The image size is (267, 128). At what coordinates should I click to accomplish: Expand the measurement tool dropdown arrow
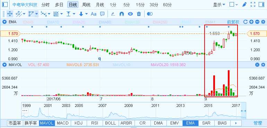click(x=61, y=14)
